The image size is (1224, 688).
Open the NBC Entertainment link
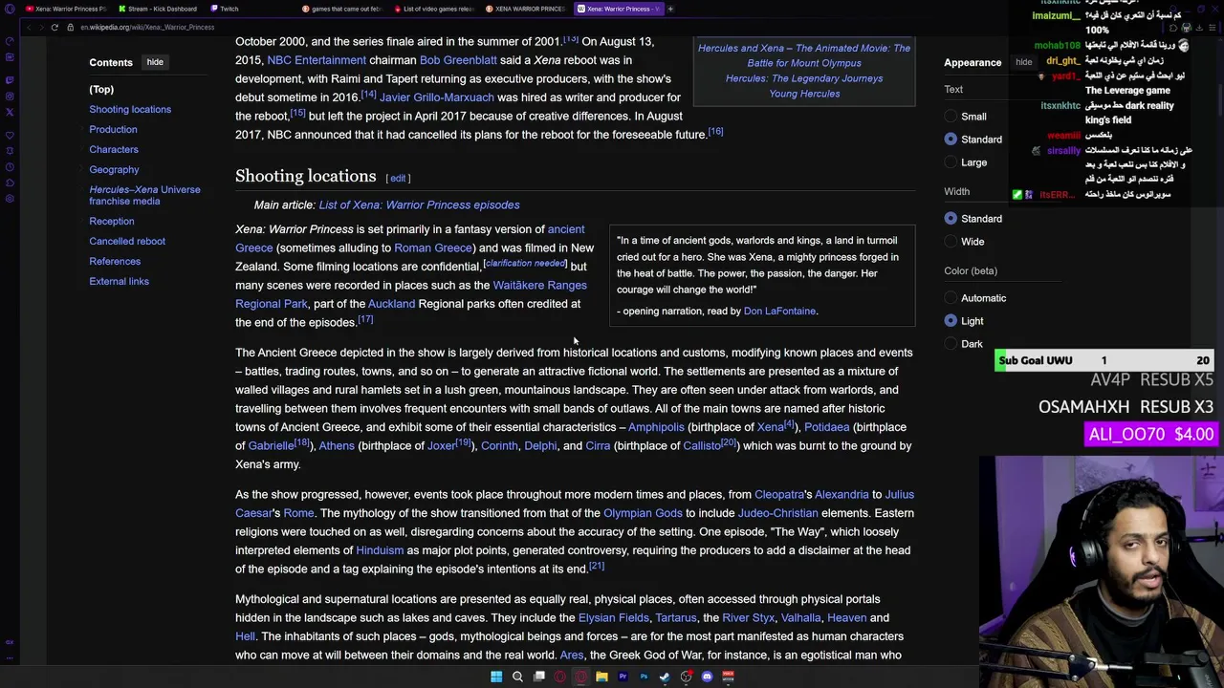coord(317,59)
